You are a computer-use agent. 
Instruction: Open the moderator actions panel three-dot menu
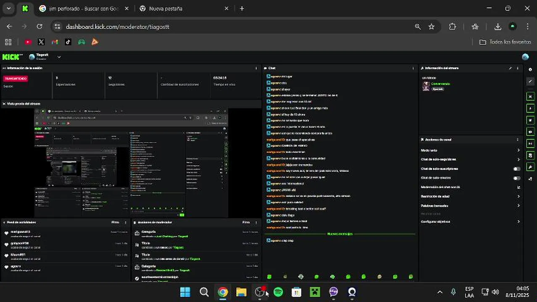256,222
